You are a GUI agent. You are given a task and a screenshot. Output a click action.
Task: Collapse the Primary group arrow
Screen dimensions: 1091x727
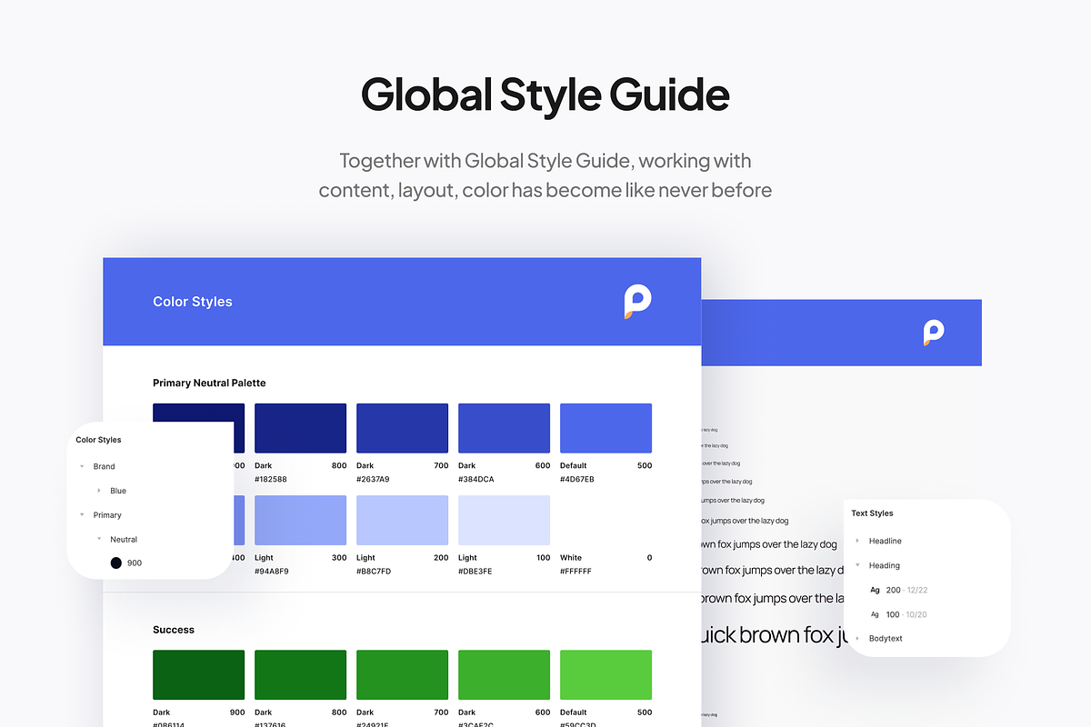point(82,515)
